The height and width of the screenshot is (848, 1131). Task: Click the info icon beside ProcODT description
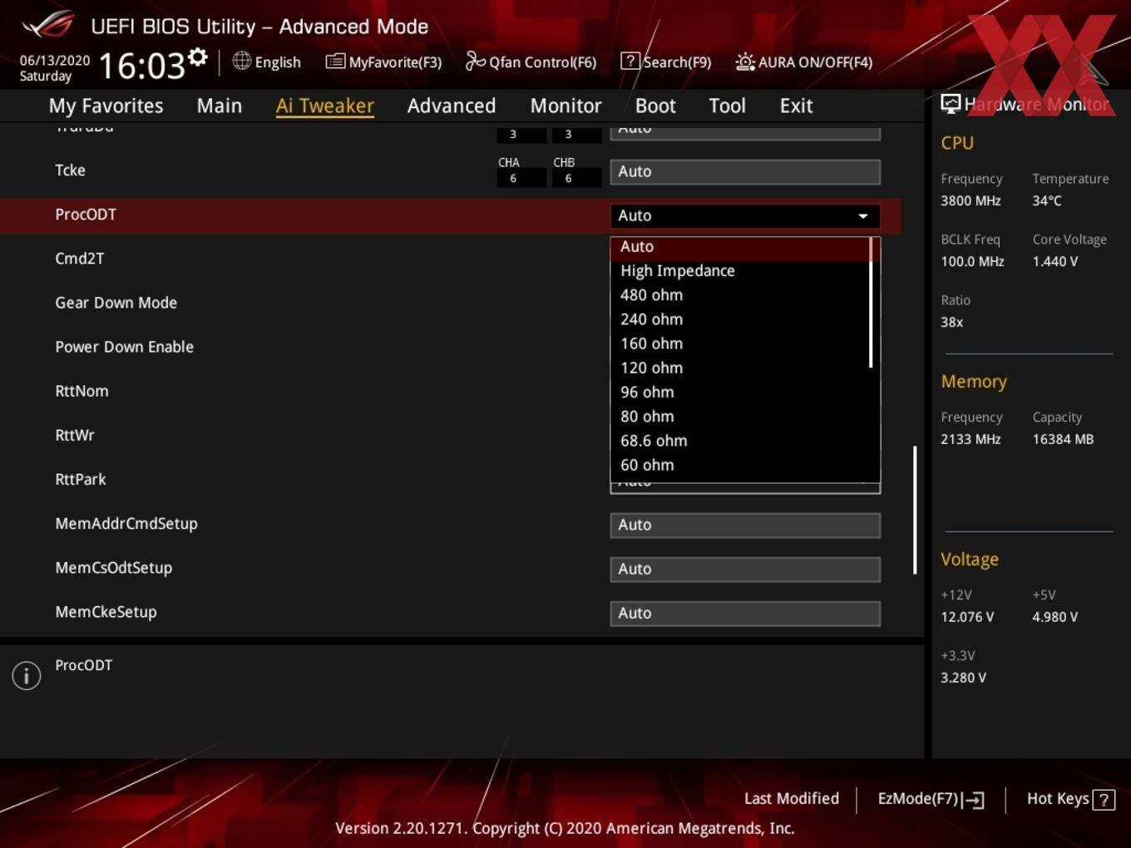(27, 676)
